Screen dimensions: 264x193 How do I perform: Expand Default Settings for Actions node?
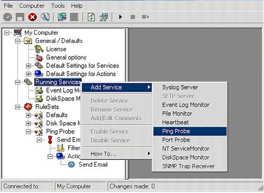pyautogui.click(x=28, y=74)
